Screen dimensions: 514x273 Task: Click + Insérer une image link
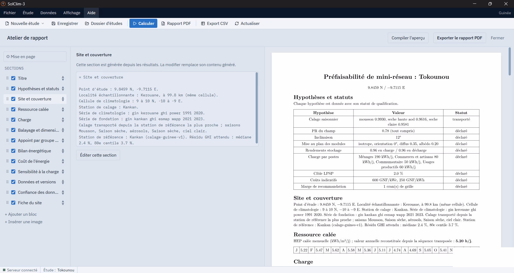[24, 222]
